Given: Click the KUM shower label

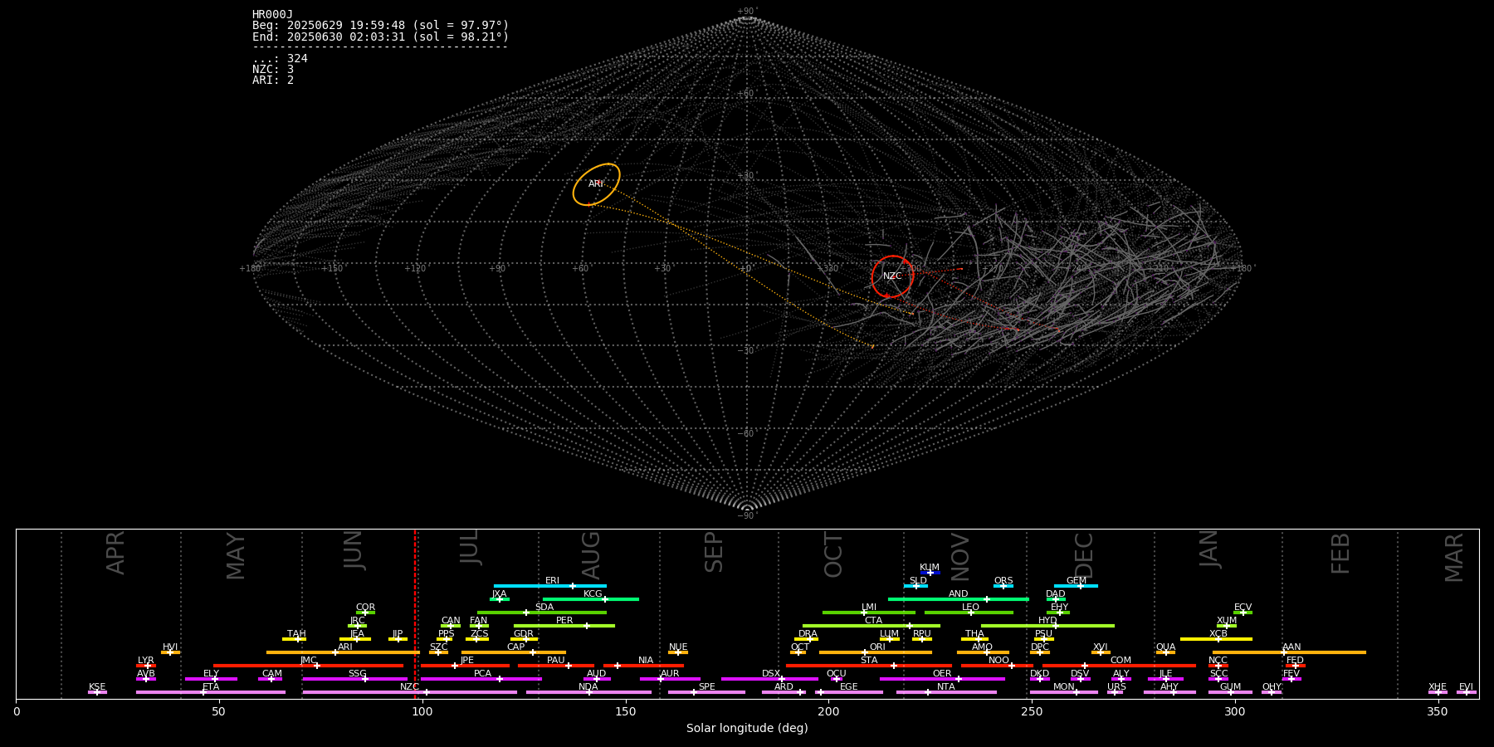Looking at the screenshot, I should coord(930,567).
